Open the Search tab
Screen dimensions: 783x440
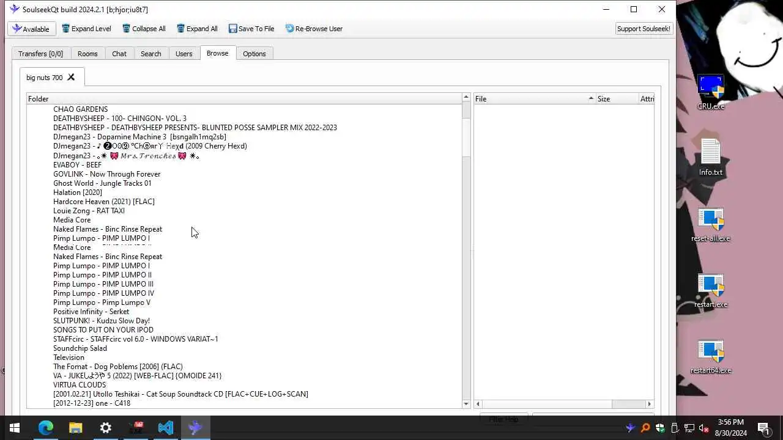(x=150, y=54)
